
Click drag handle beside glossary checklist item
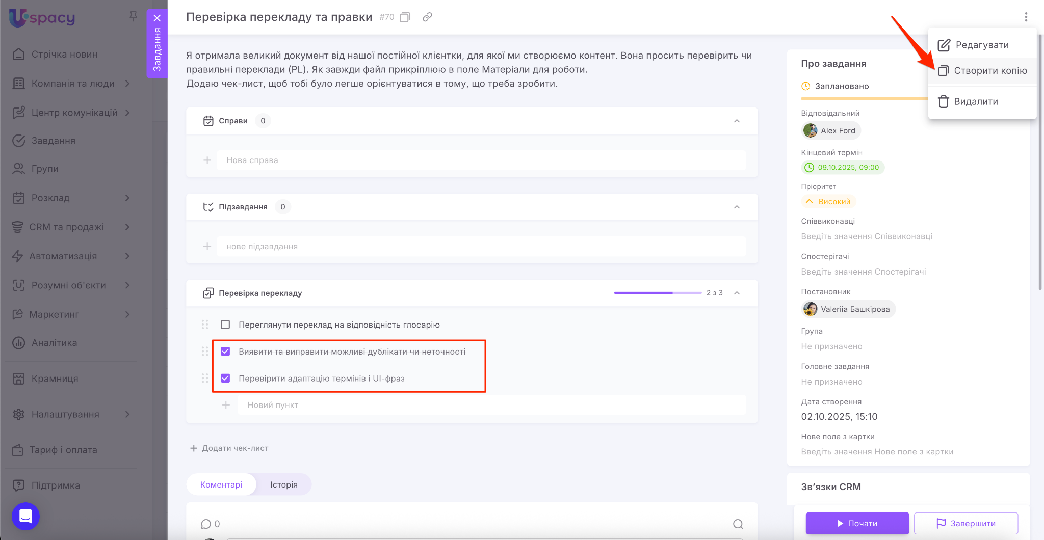click(x=205, y=325)
